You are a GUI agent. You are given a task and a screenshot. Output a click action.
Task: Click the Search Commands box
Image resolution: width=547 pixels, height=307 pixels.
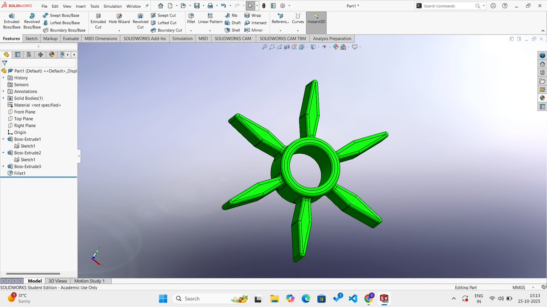449,6
